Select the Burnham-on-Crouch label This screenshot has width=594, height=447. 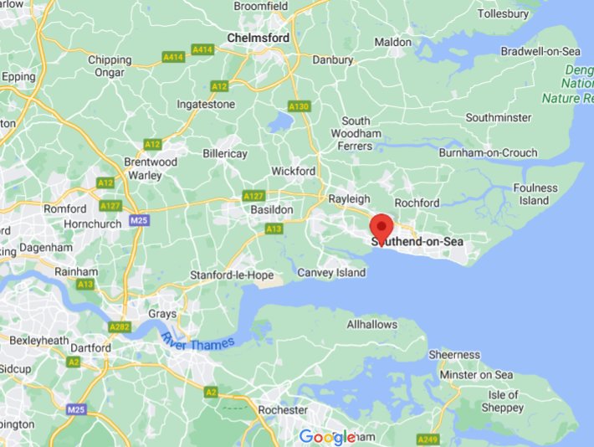coord(489,153)
